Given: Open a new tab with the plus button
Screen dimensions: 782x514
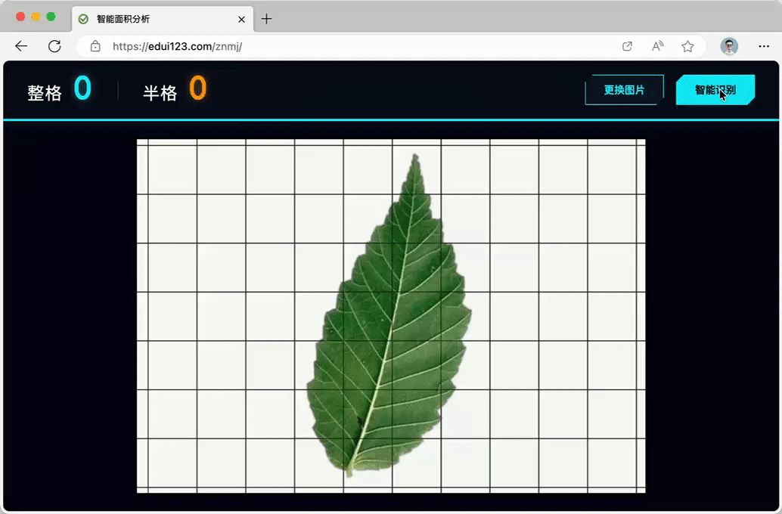Looking at the screenshot, I should click(x=266, y=20).
